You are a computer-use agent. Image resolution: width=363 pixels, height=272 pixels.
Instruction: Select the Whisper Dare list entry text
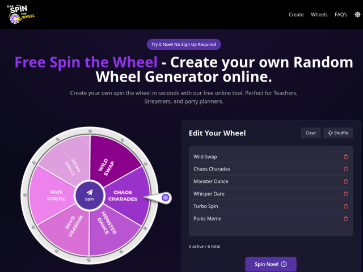[209, 194]
